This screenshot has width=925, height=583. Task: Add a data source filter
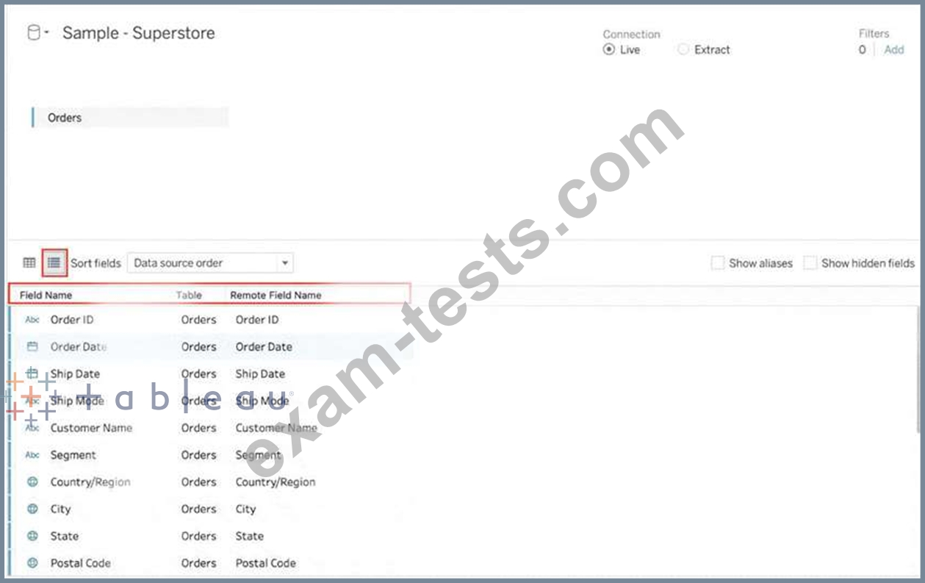tap(893, 50)
